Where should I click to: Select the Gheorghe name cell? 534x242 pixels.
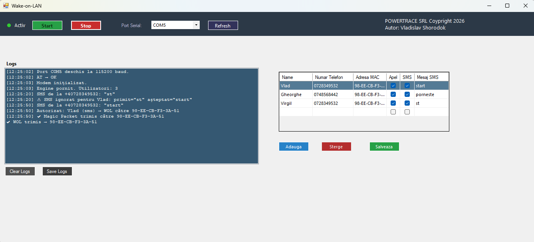pyautogui.click(x=296, y=94)
